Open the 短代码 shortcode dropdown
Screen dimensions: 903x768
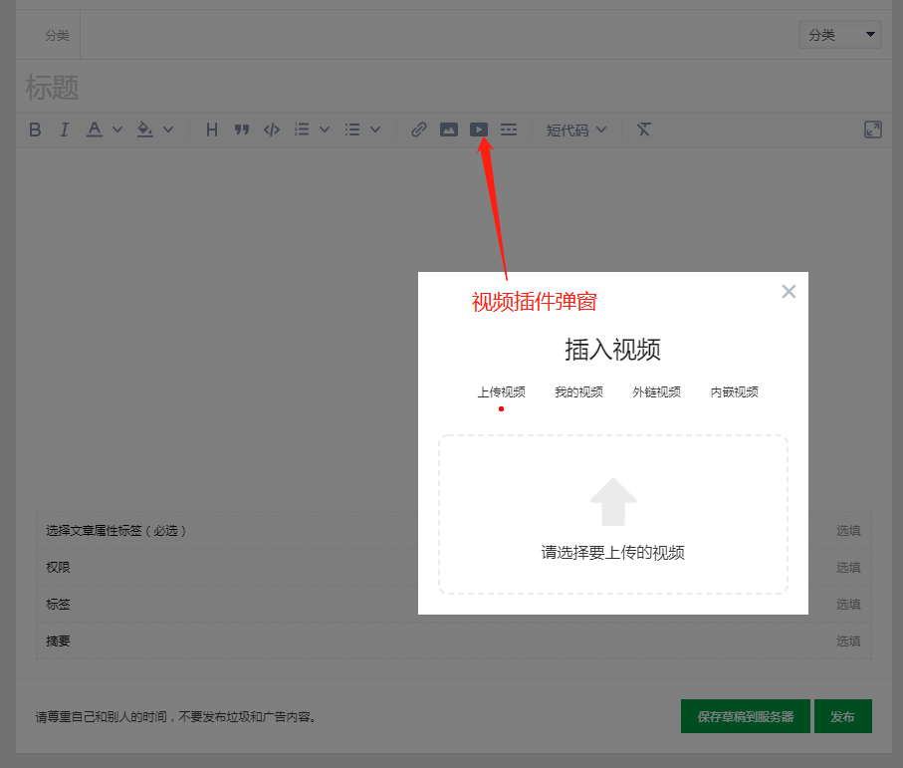click(x=575, y=129)
